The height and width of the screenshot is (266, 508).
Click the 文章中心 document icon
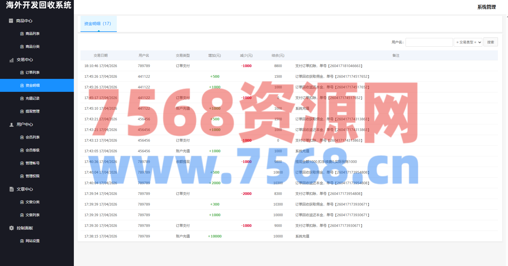(x=12, y=189)
